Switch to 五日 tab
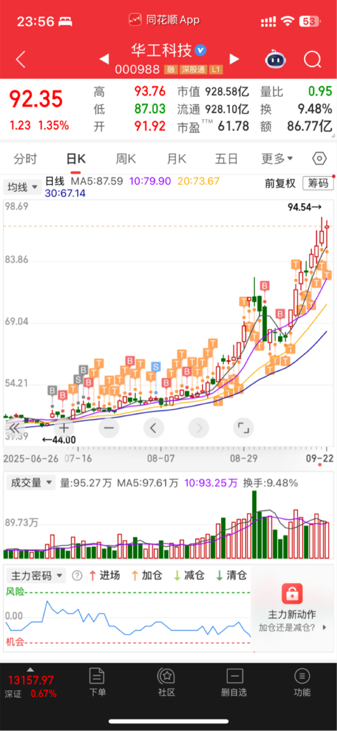The image size is (337, 731). (x=226, y=159)
